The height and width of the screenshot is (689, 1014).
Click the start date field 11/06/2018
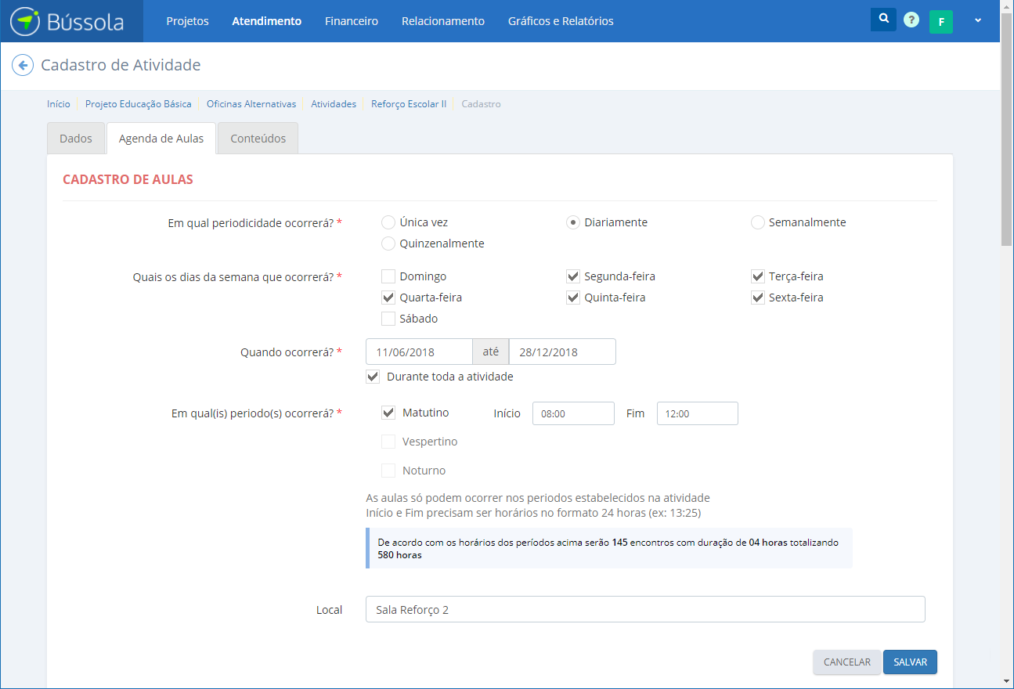pyautogui.click(x=419, y=352)
